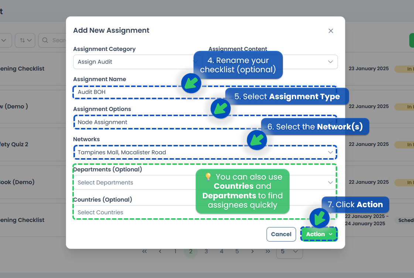The height and width of the screenshot is (278, 414).
Task: Select page 1 in pagination
Action: point(175,251)
